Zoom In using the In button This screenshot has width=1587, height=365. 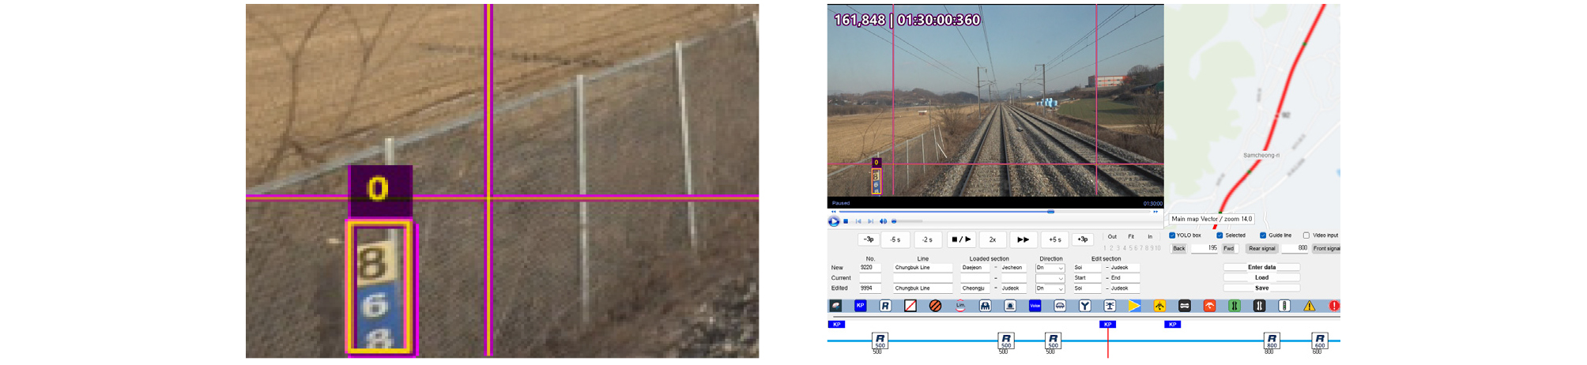point(1150,236)
